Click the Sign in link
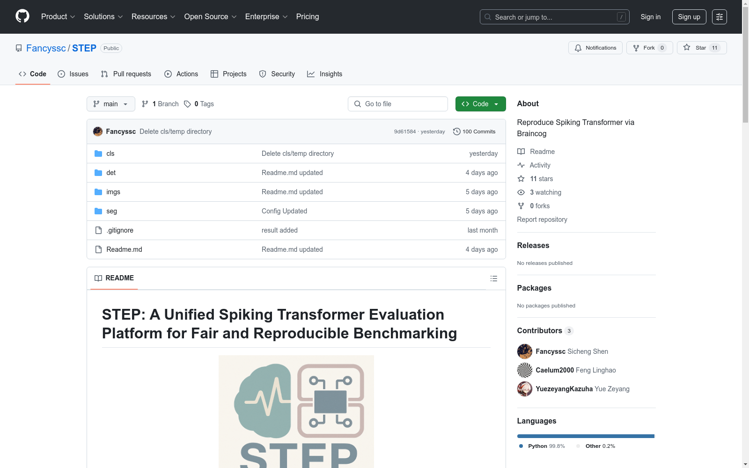 point(651,17)
